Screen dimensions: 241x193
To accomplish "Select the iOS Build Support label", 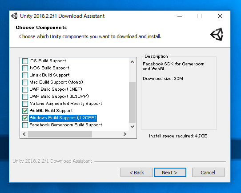I will coord(48,61).
